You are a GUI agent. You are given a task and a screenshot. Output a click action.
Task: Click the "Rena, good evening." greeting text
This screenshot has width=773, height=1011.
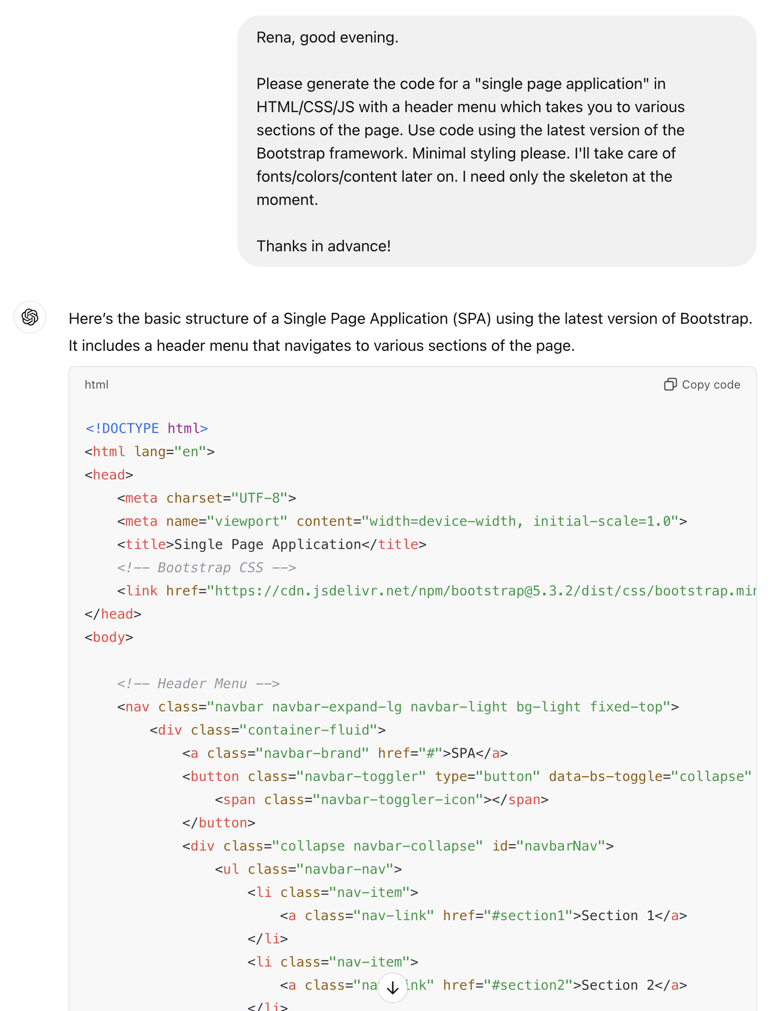(327, 37)
